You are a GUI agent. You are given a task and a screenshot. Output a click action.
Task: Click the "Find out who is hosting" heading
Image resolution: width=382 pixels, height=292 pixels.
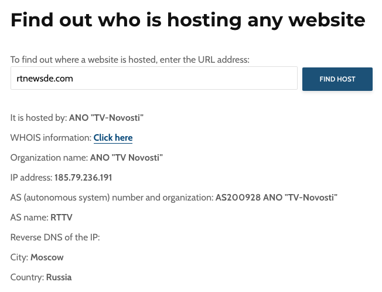pos(187,20)
